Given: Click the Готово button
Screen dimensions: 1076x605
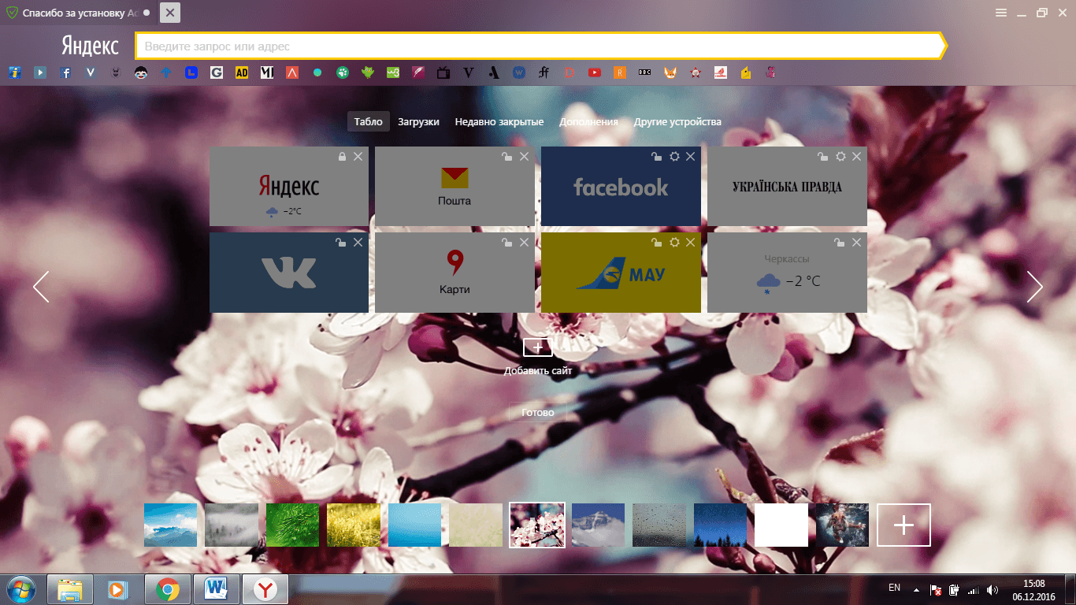Looking at the screenshot, I should (538, 412).
